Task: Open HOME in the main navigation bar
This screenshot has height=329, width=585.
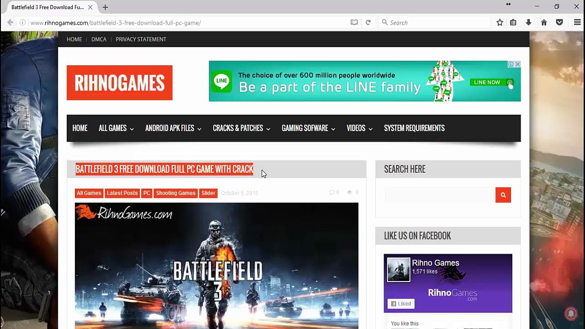Action: (80, 128)
